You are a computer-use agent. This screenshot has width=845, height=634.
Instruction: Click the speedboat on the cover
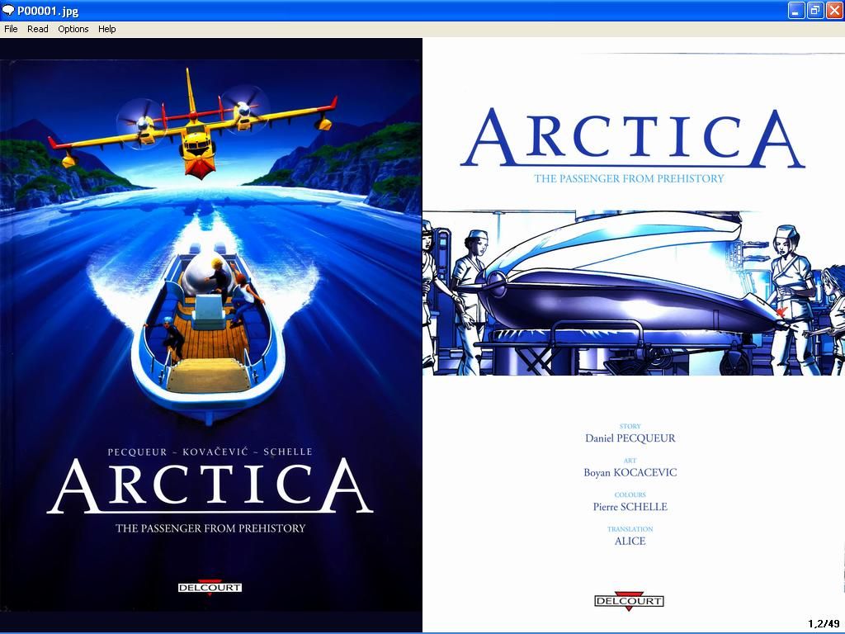[207, 334]
